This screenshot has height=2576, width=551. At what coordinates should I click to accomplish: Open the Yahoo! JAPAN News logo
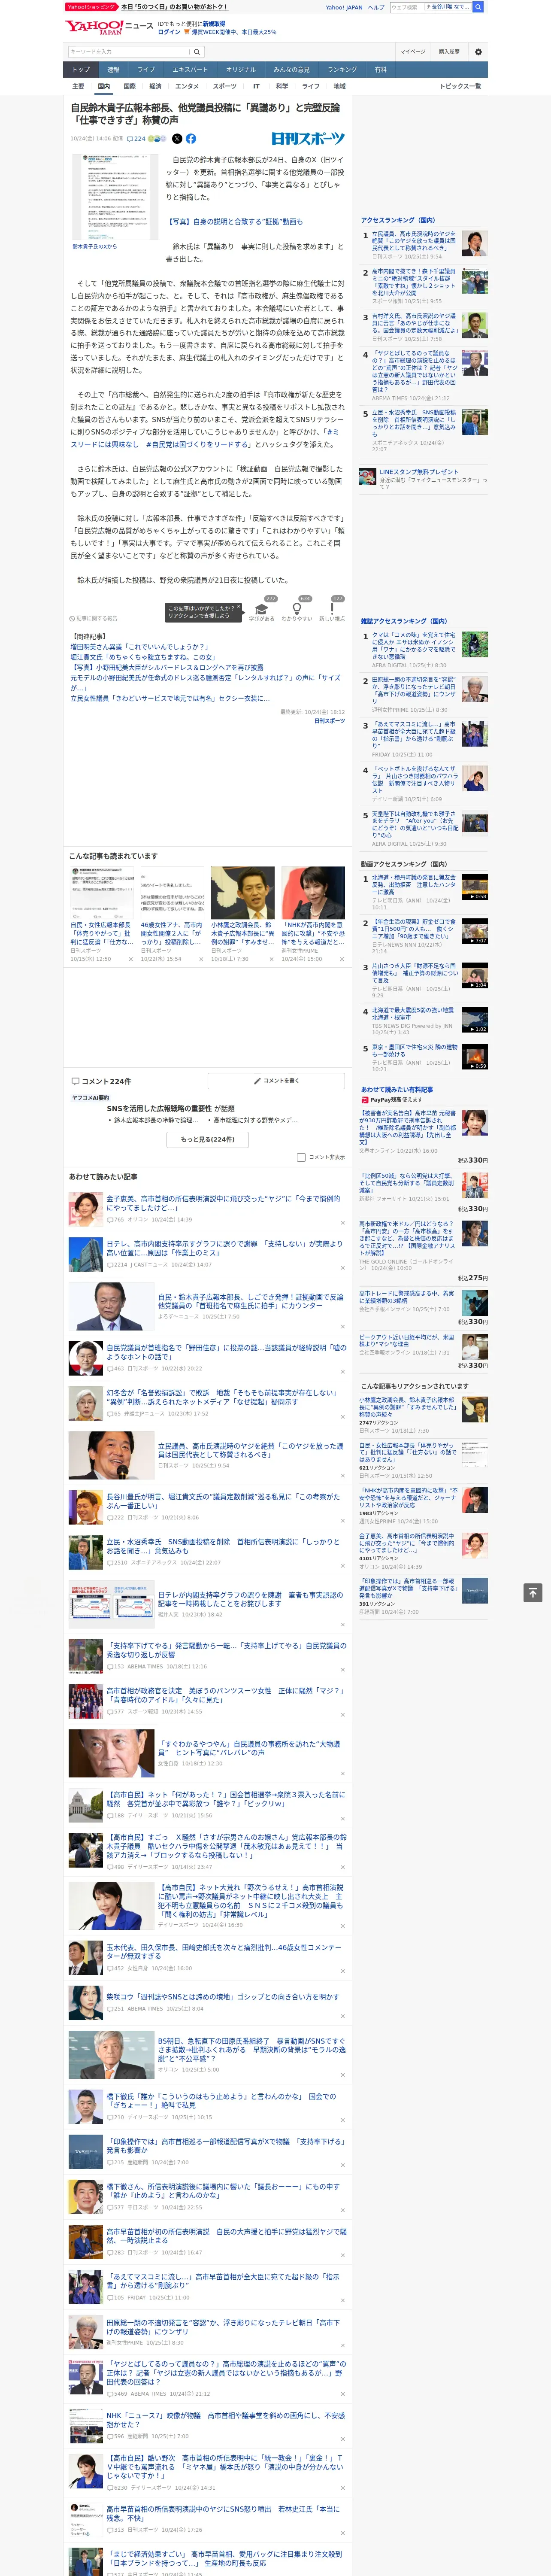coord(109,27)
